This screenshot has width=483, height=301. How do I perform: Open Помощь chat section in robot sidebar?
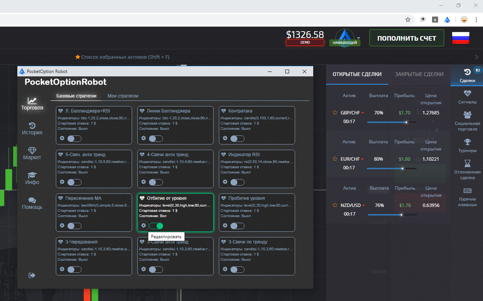click(x=32, y=203)
